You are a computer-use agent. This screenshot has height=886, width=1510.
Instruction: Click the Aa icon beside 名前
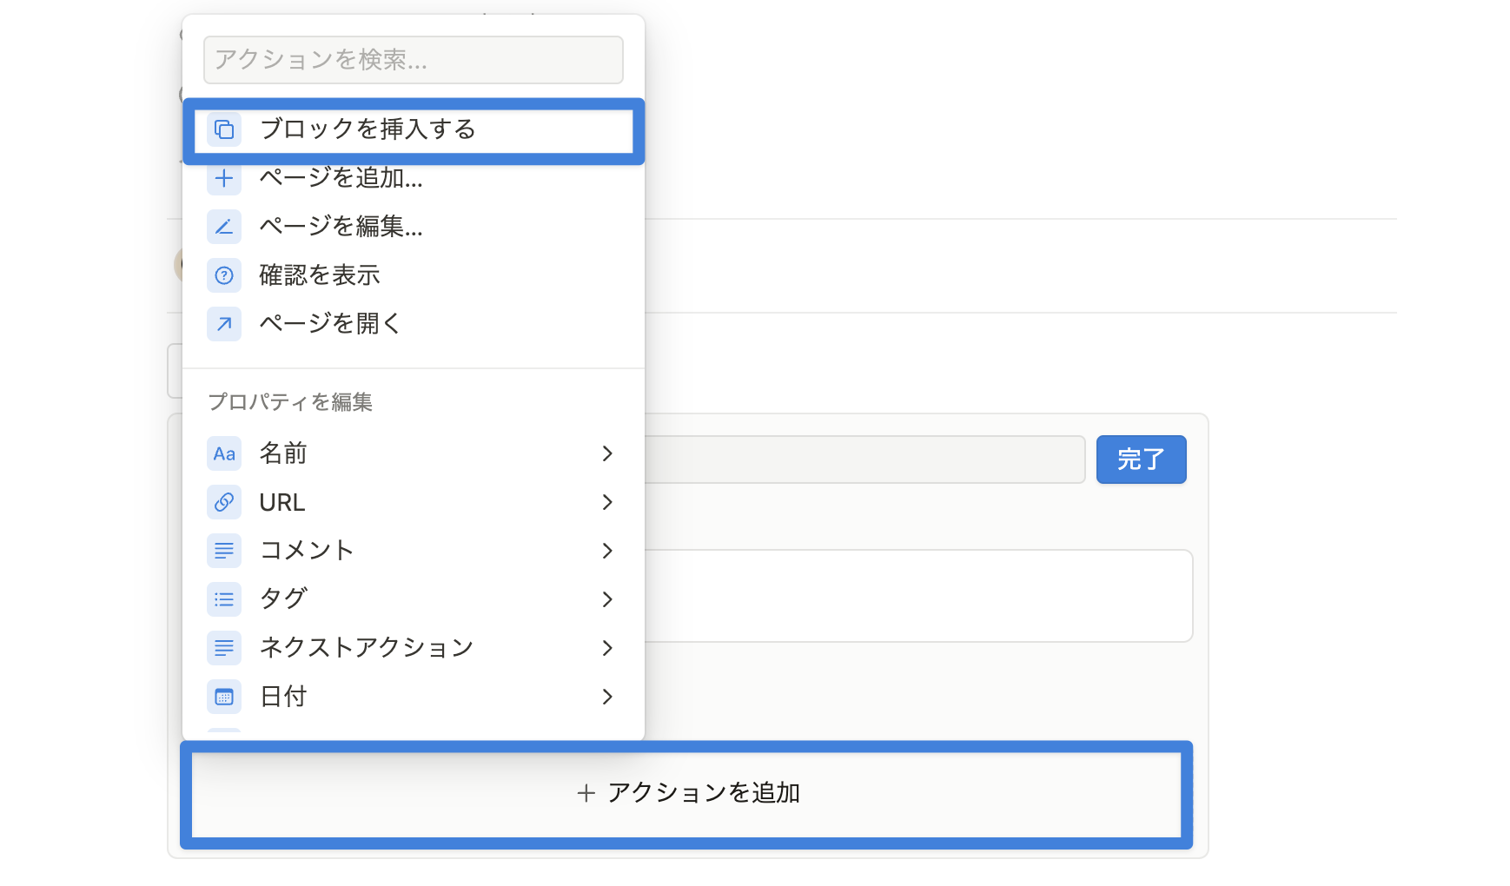point(224,453)
